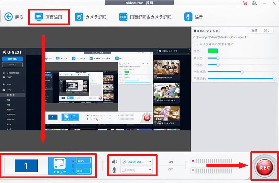Click the U-NEXT search box in preview
The image size is (279, 183).
tap(174, 51)
